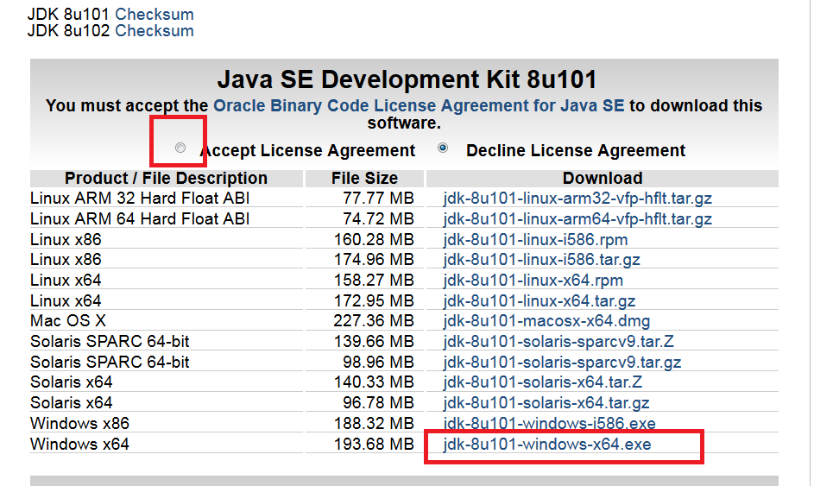Viewport: 814px width, 486px height.
Task: Download jdk-8u101-macosx-x64.dmg
Action: [546, 320]
